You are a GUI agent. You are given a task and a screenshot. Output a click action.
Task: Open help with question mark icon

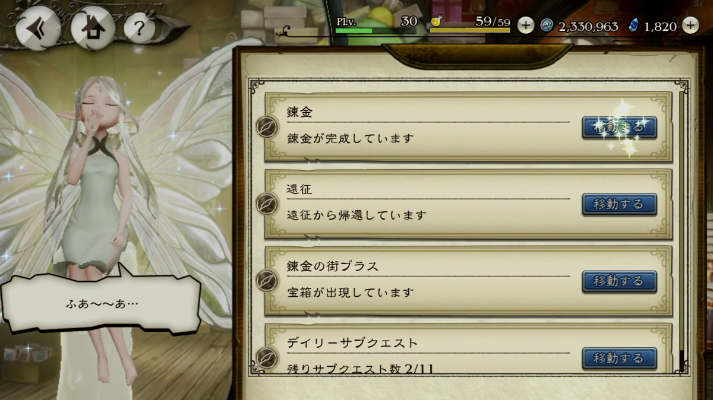point(140,29)
